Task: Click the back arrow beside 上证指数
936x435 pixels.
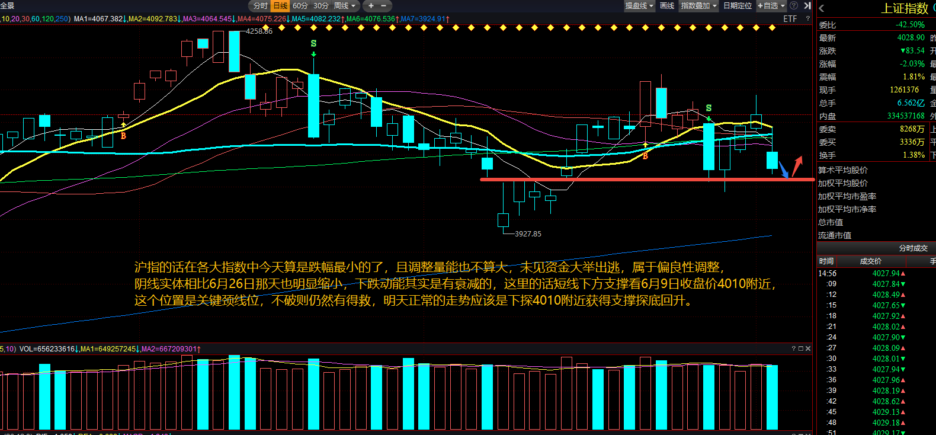Action: (822, 8)
